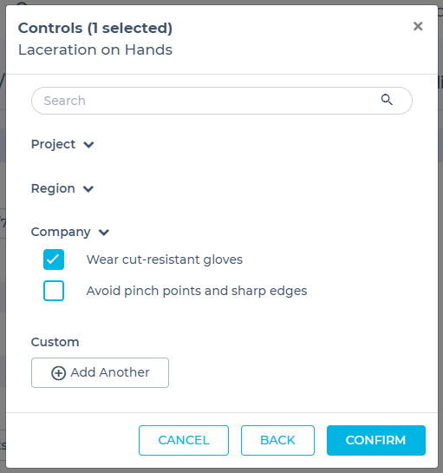This screenshot has width=443, height=473.
Task: Click the magnifying glass search icon
Action: 387,100
